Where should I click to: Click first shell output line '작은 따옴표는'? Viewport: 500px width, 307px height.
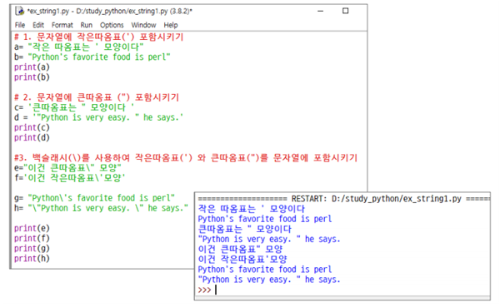pos(252,209)
